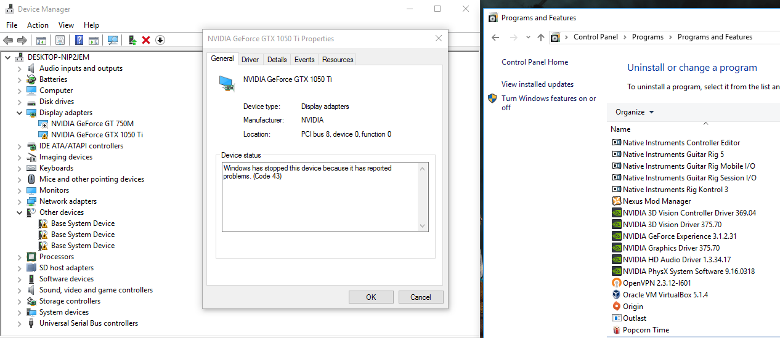Click Turn Windows features on or off
This screenshot has width=780, height=338.
pos(549,103)
